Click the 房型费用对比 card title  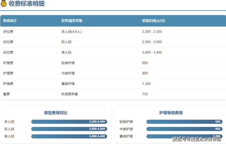56,113
